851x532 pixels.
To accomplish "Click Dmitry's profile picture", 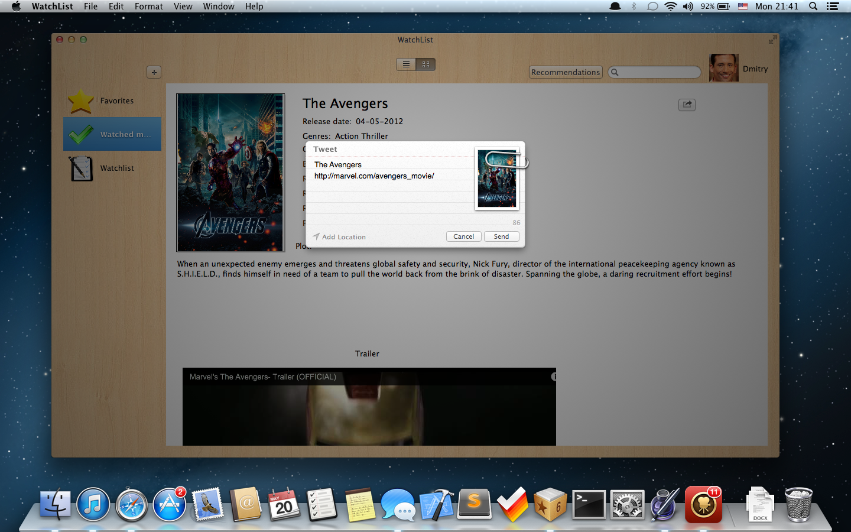I will [x=723, y=68].
